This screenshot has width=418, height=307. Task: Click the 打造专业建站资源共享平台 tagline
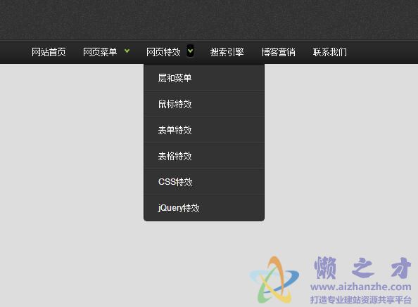click(x=361, y=299)
